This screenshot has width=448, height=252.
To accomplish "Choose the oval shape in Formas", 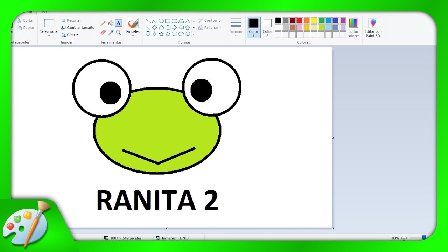I will pos(161,21).
